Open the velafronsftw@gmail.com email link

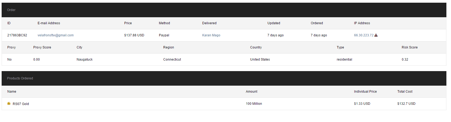coord(55,35)
